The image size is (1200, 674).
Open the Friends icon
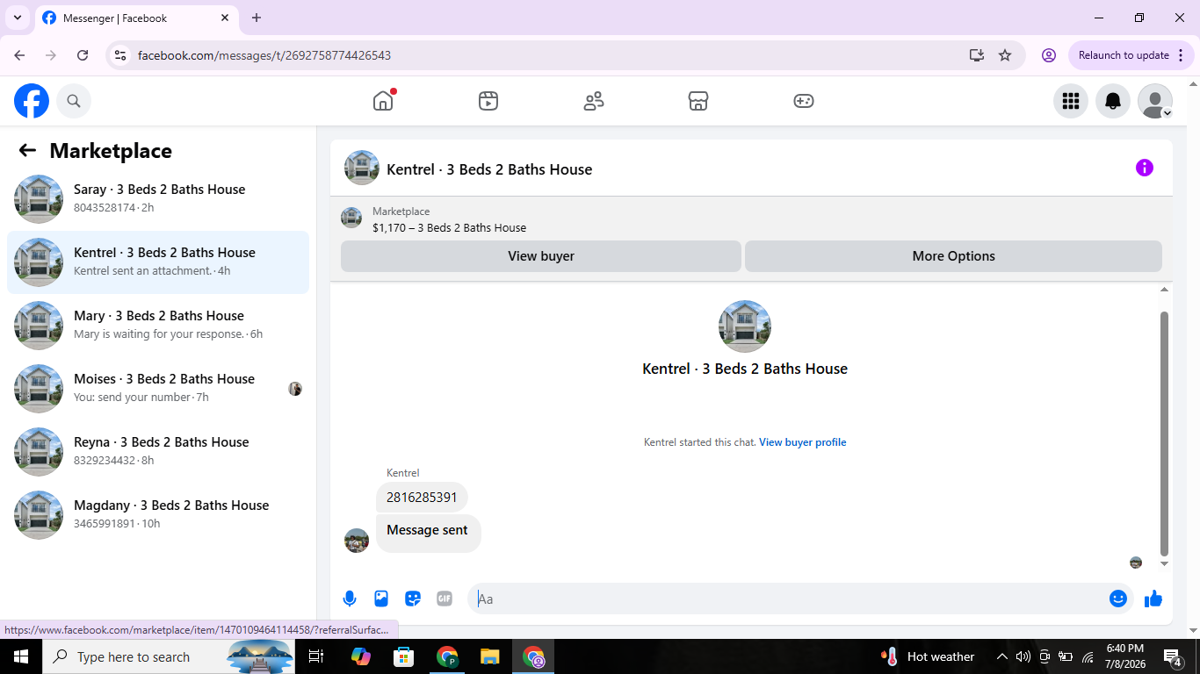[594, 101]
